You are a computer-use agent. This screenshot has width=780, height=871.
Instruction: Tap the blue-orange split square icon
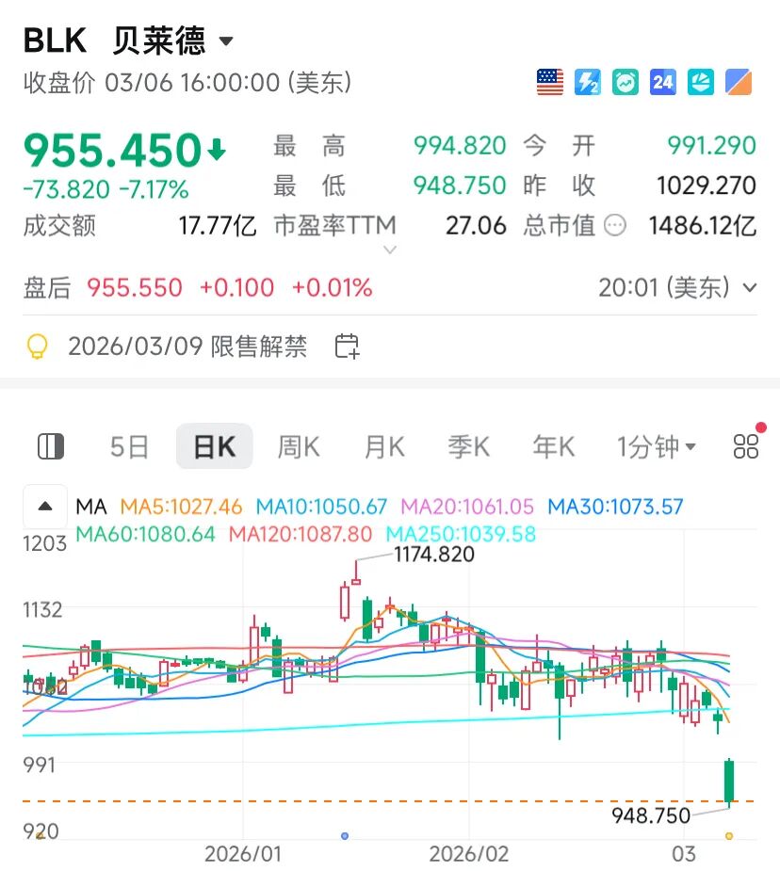pos(739,82)
